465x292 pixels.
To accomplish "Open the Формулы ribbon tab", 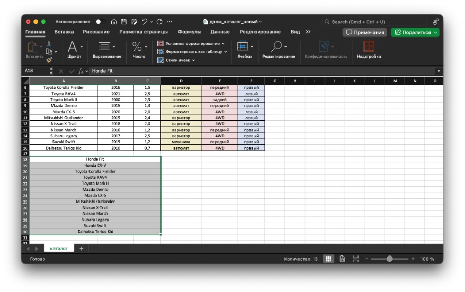I will pos(189,32).
